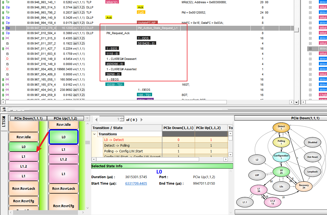327x215 pixels.
Task: Click os icon of the 15330 - TS1 row
Action: tap(8, 85)
